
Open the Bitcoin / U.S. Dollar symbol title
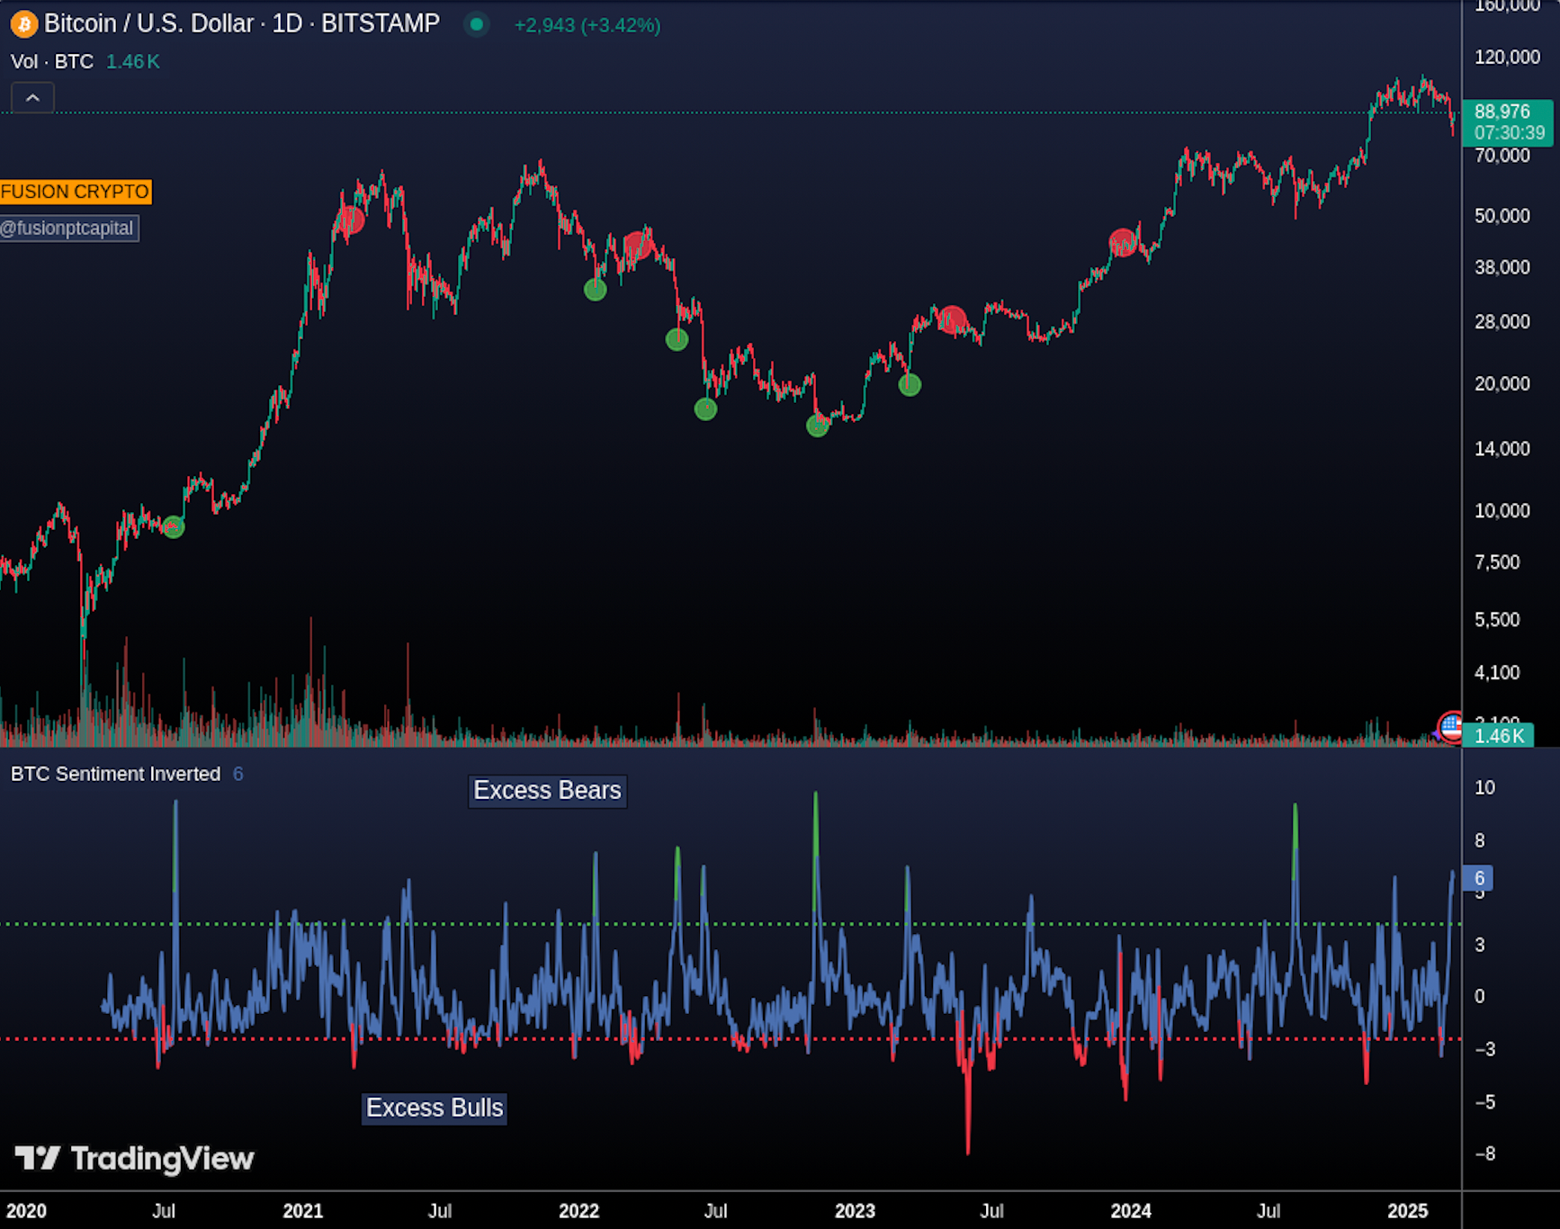(242, 23)
